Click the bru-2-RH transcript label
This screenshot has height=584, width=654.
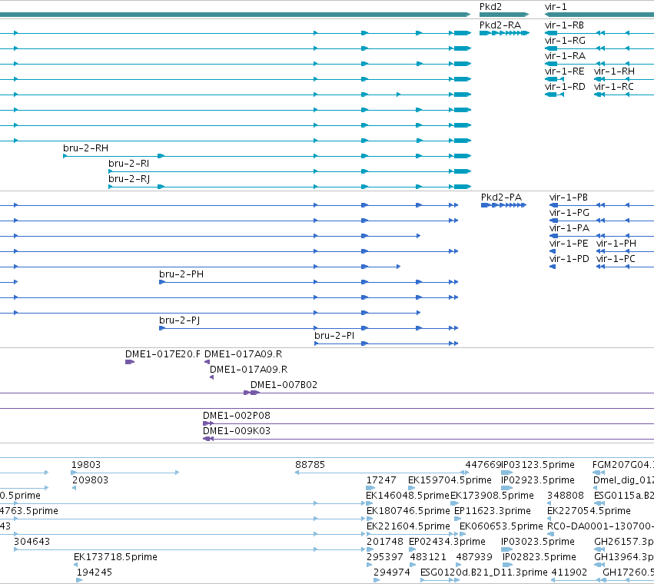click(x=85, y=148)
